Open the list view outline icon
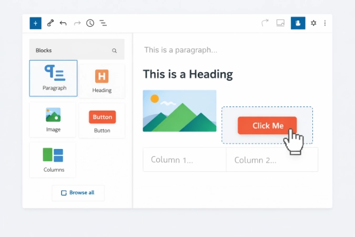355x237 pixels. pyautogui.click(x=103, y=23)
